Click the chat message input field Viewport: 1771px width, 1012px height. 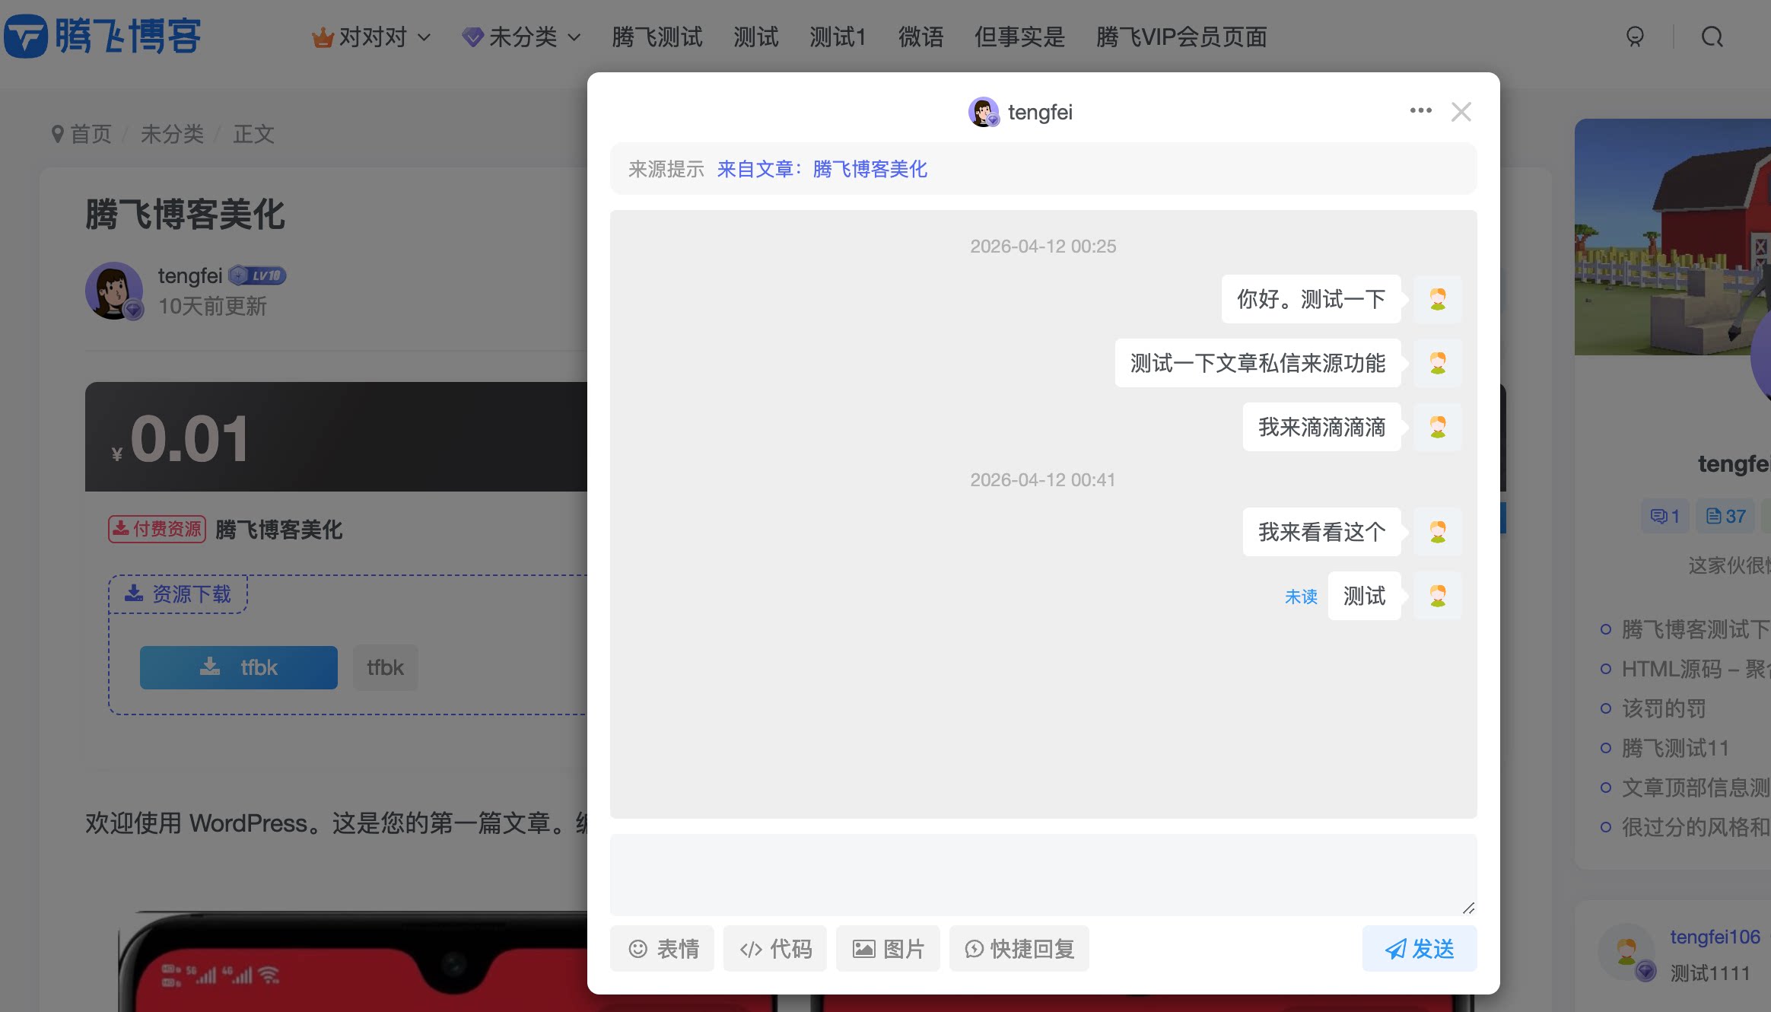tap(1042, 875)
